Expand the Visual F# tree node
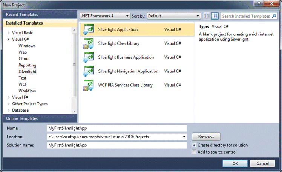This screenshot has height=172, width=282. [x=8, y=97]
